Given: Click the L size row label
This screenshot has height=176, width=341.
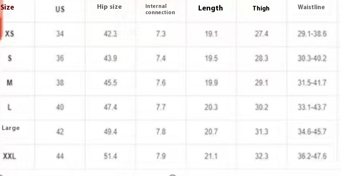Looking at the screenshot, I should pyautogui.click(x=9, y=107).
